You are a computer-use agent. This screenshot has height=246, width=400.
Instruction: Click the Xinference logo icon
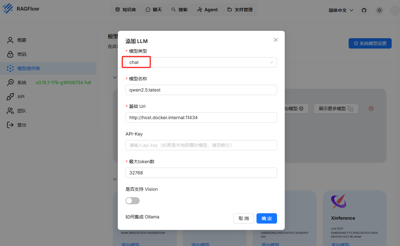[x=339, y=201]
